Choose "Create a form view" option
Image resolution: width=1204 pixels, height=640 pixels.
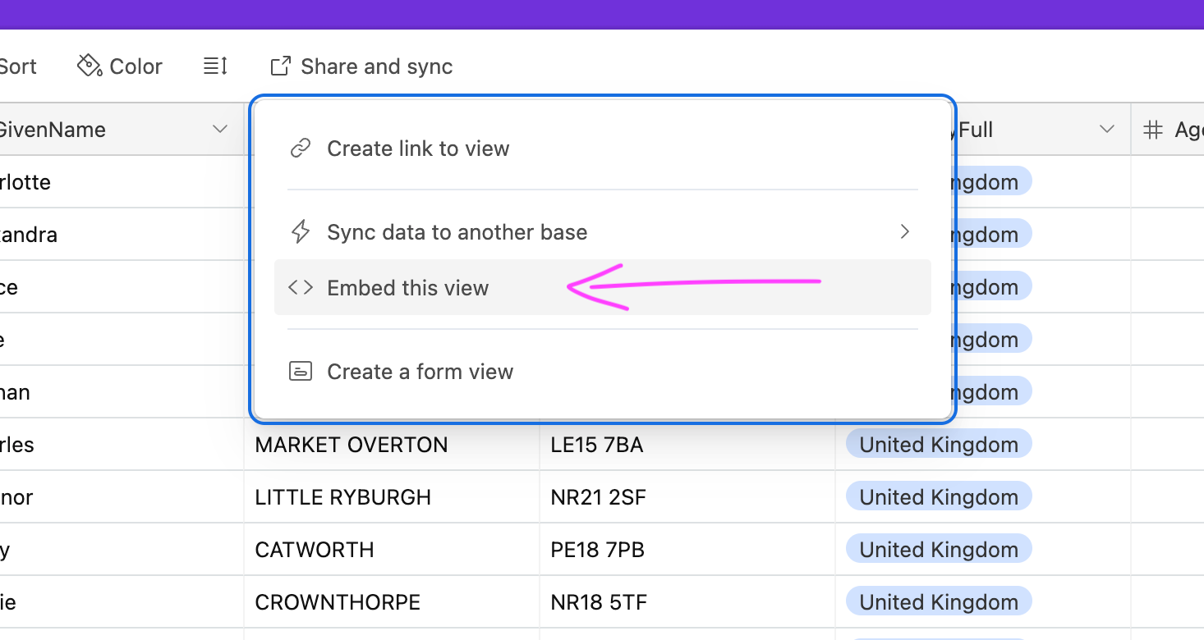(420, 372)
